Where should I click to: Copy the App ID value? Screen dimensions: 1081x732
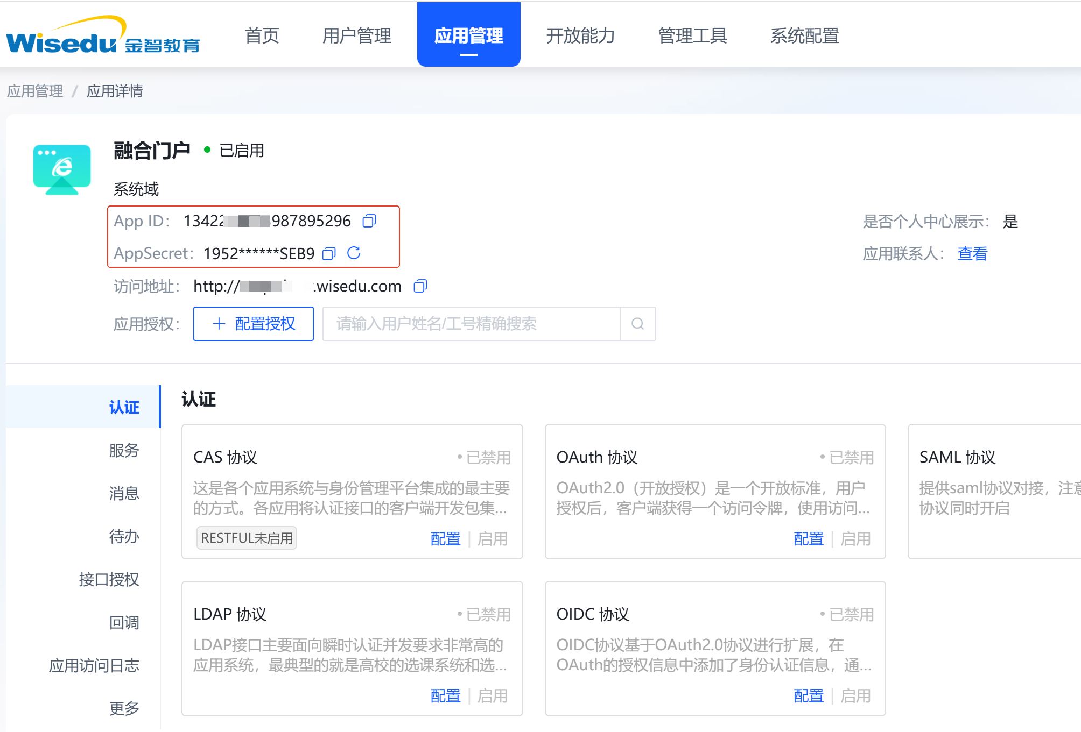point(369,221)
